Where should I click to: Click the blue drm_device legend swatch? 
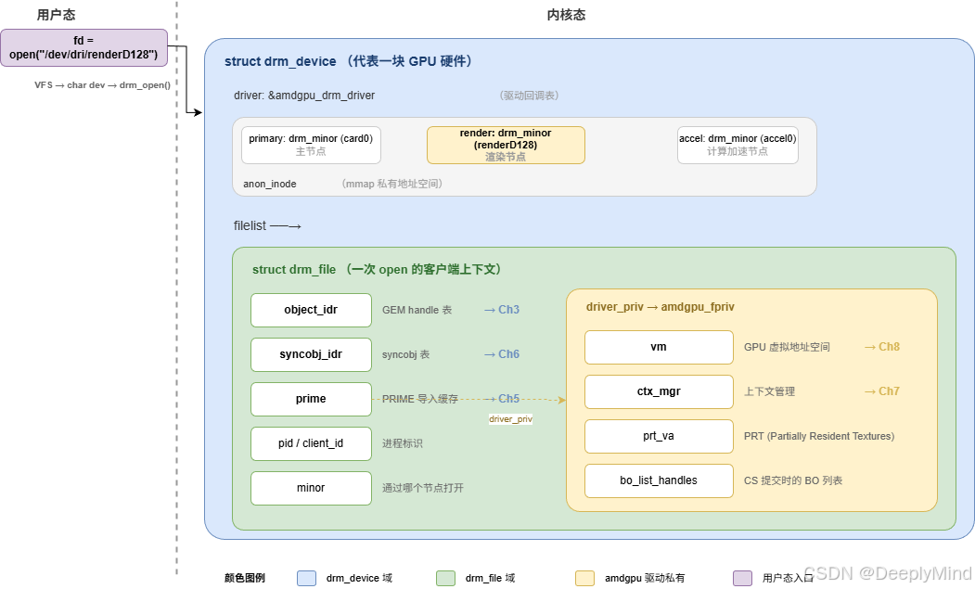(x=306, y=578)
